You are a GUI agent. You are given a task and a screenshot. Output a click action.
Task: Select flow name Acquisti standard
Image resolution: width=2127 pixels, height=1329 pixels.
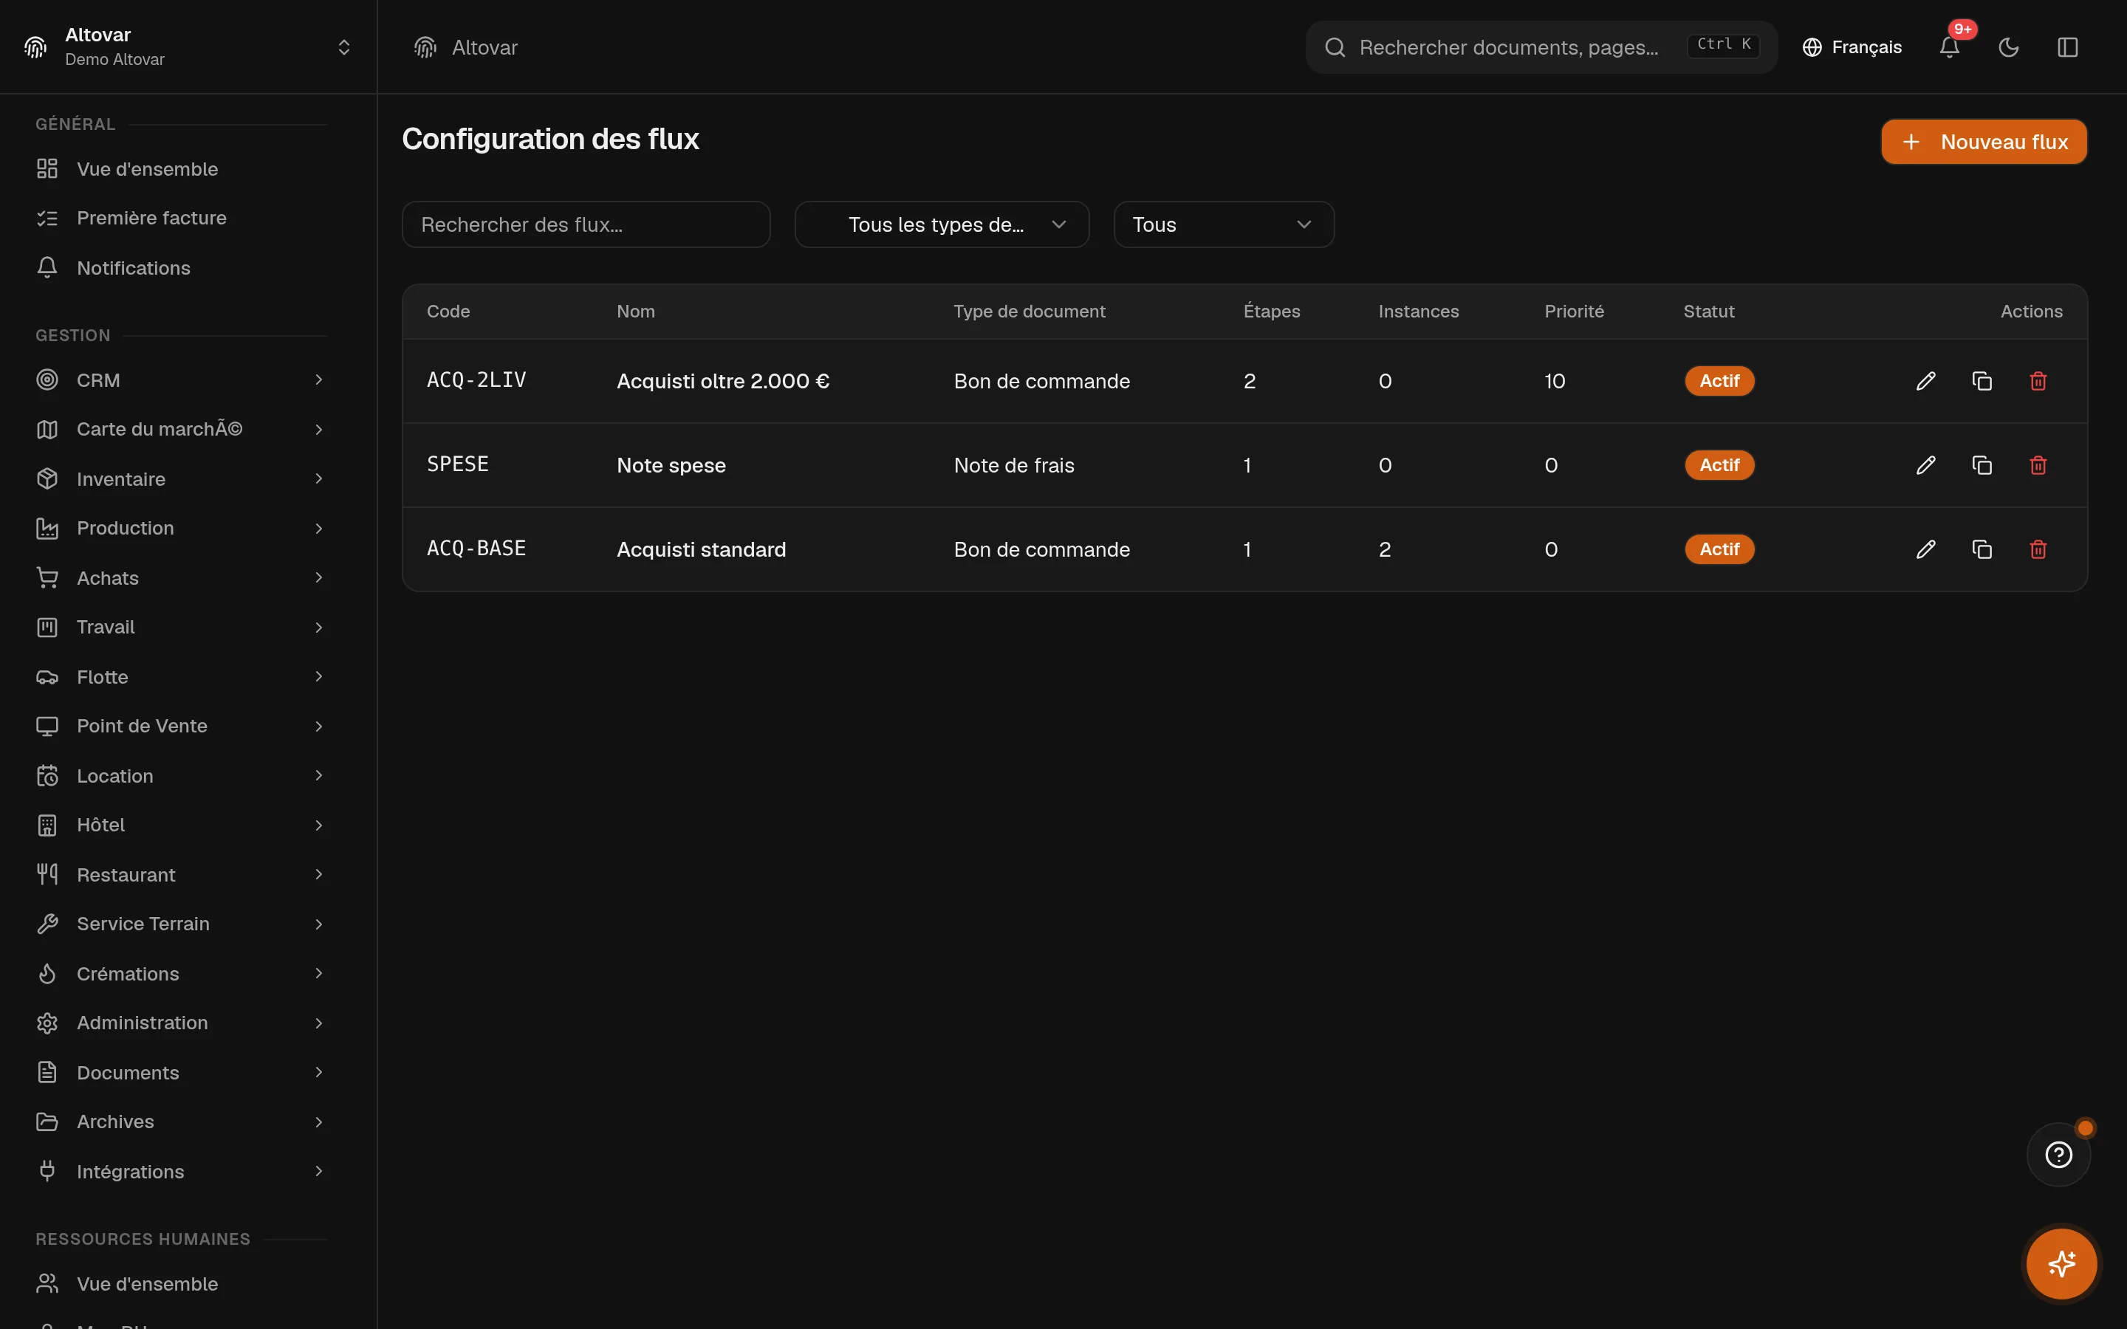click(x=702, y=549)
